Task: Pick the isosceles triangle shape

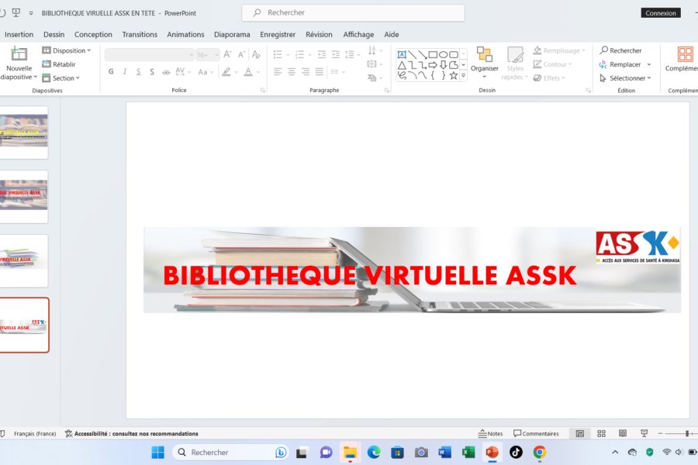Action: click(402, 65)
